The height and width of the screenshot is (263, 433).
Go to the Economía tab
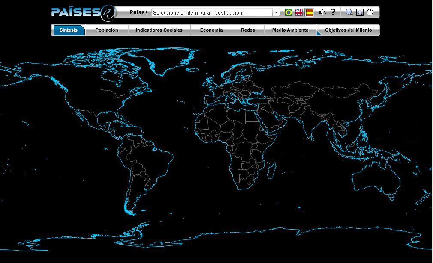click(211, 30)
